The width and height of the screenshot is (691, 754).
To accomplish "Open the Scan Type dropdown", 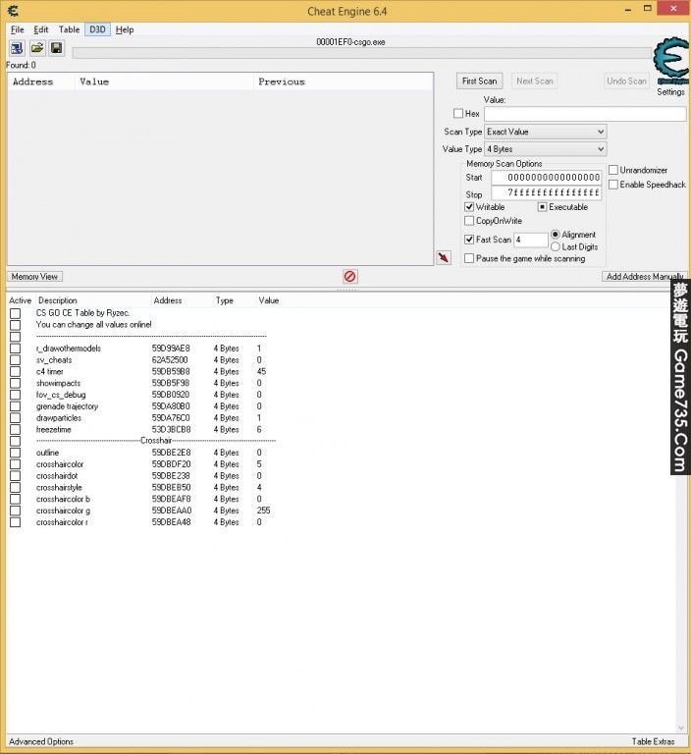I will 546,132.
